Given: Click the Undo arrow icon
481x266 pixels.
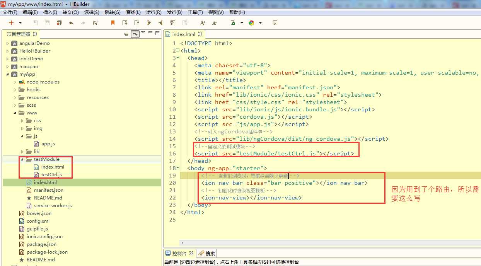Looking at the screenshot, I should tap(71, 23).
